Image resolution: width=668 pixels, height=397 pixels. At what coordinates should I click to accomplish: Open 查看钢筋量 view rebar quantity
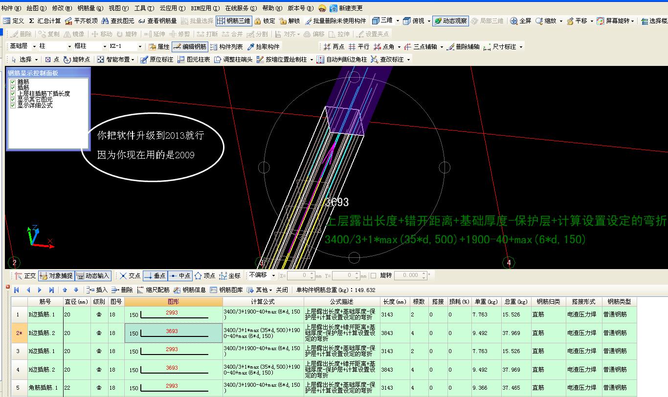(157, 21)
